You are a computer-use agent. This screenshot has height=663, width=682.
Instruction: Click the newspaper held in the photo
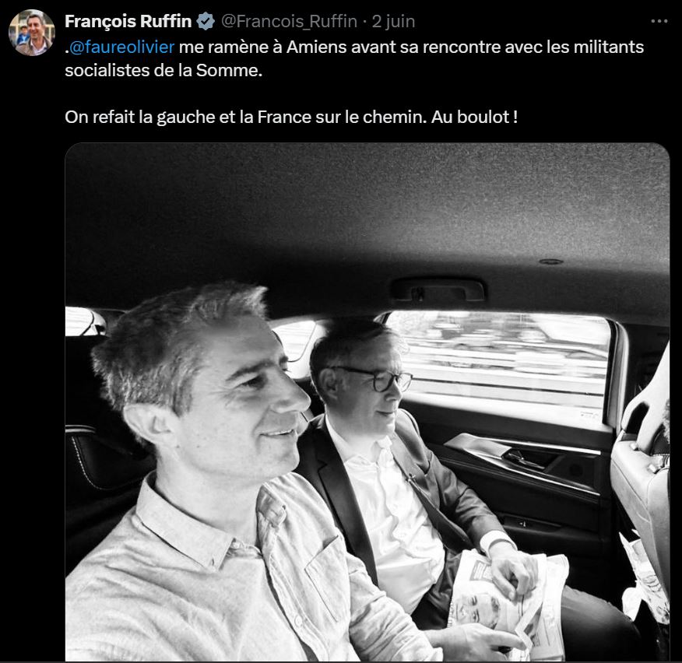[x=509, y=605]
